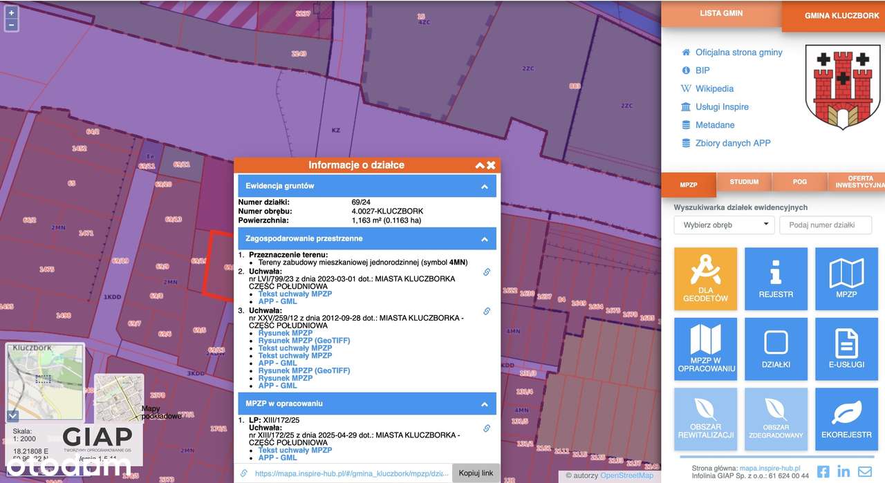Copy link icon for uchwała XXV/259/12

[x=487, y=311]
